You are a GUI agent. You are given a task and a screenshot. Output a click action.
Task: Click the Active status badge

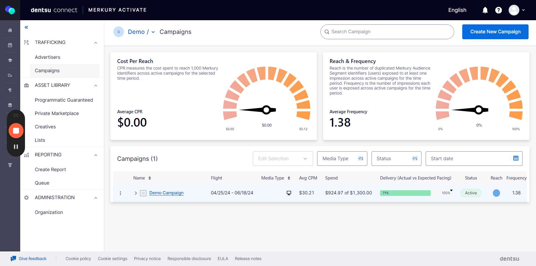point(471,193)
